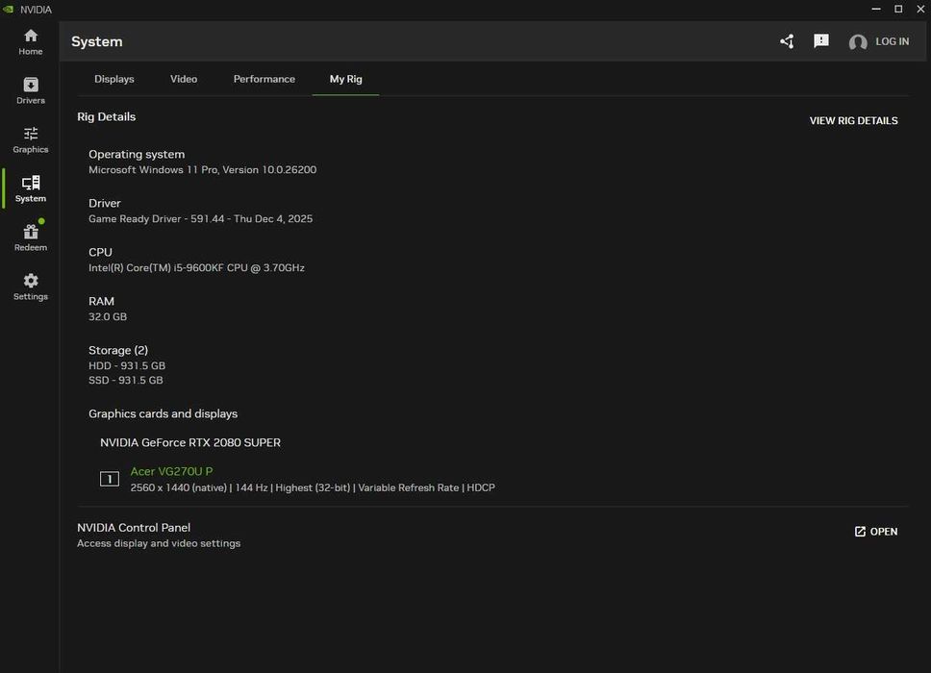
Task: Click the send feedback icon
Action: click(821, 41)
